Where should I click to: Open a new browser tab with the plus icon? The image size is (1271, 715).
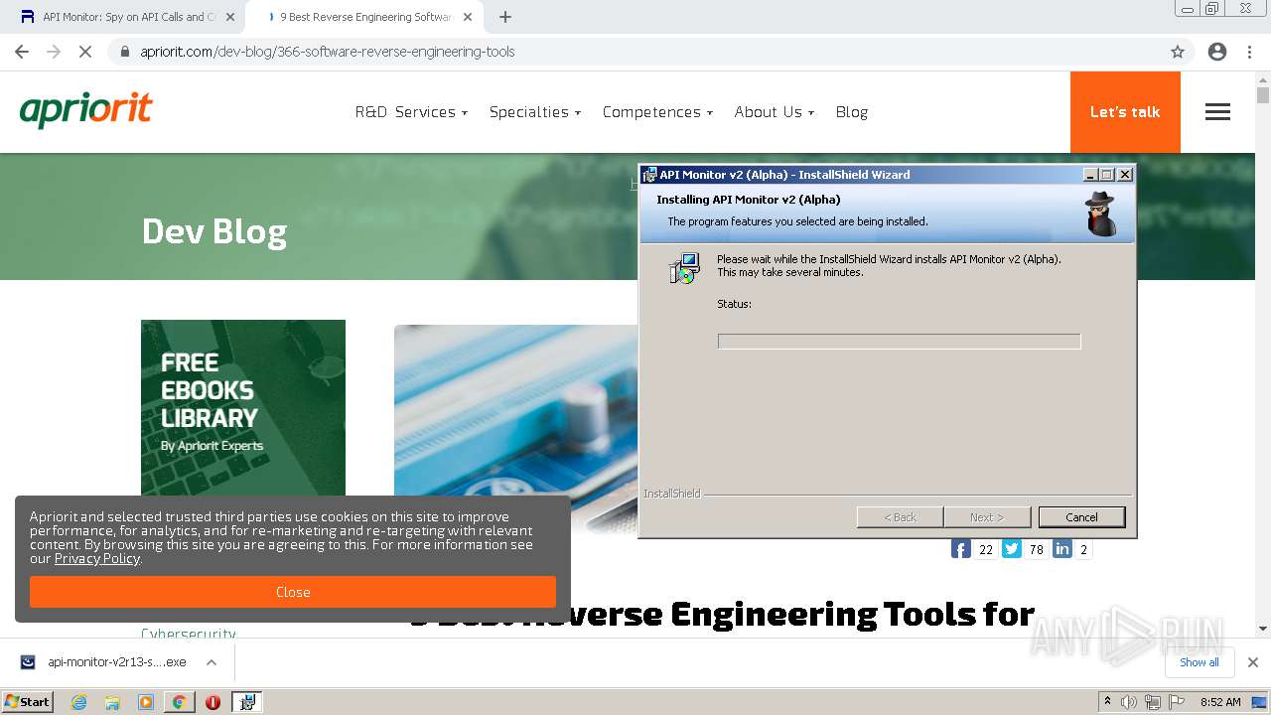coord(505,17)
